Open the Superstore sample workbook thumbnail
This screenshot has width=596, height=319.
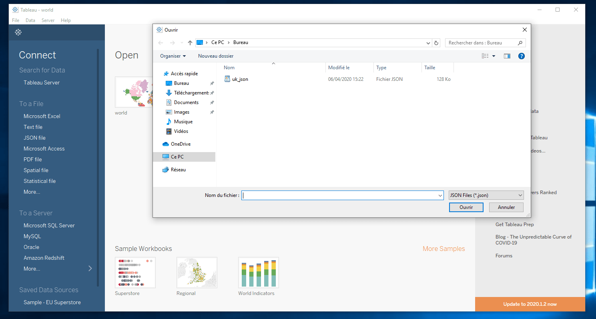135,273
